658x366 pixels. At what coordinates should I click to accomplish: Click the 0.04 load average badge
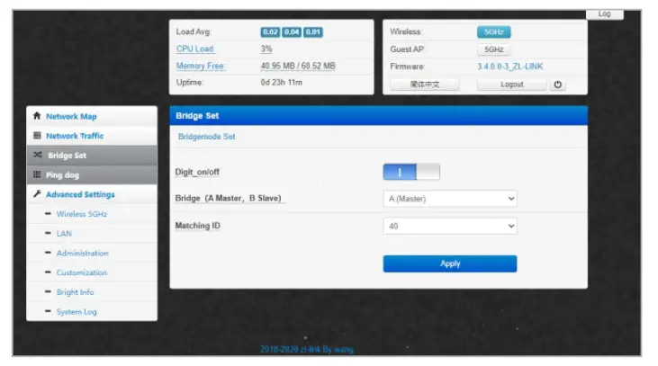[x=292, y=31]
